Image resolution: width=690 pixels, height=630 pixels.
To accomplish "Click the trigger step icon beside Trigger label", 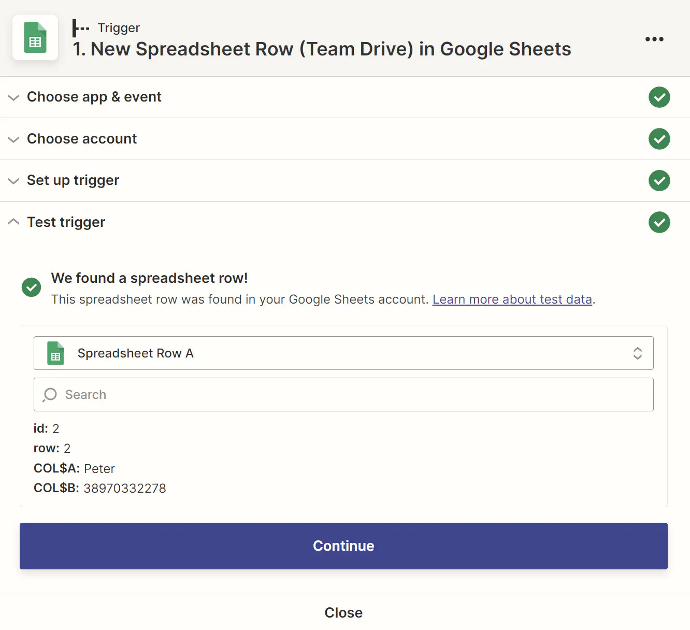I will pyautogui.click(x=81, y=28).
